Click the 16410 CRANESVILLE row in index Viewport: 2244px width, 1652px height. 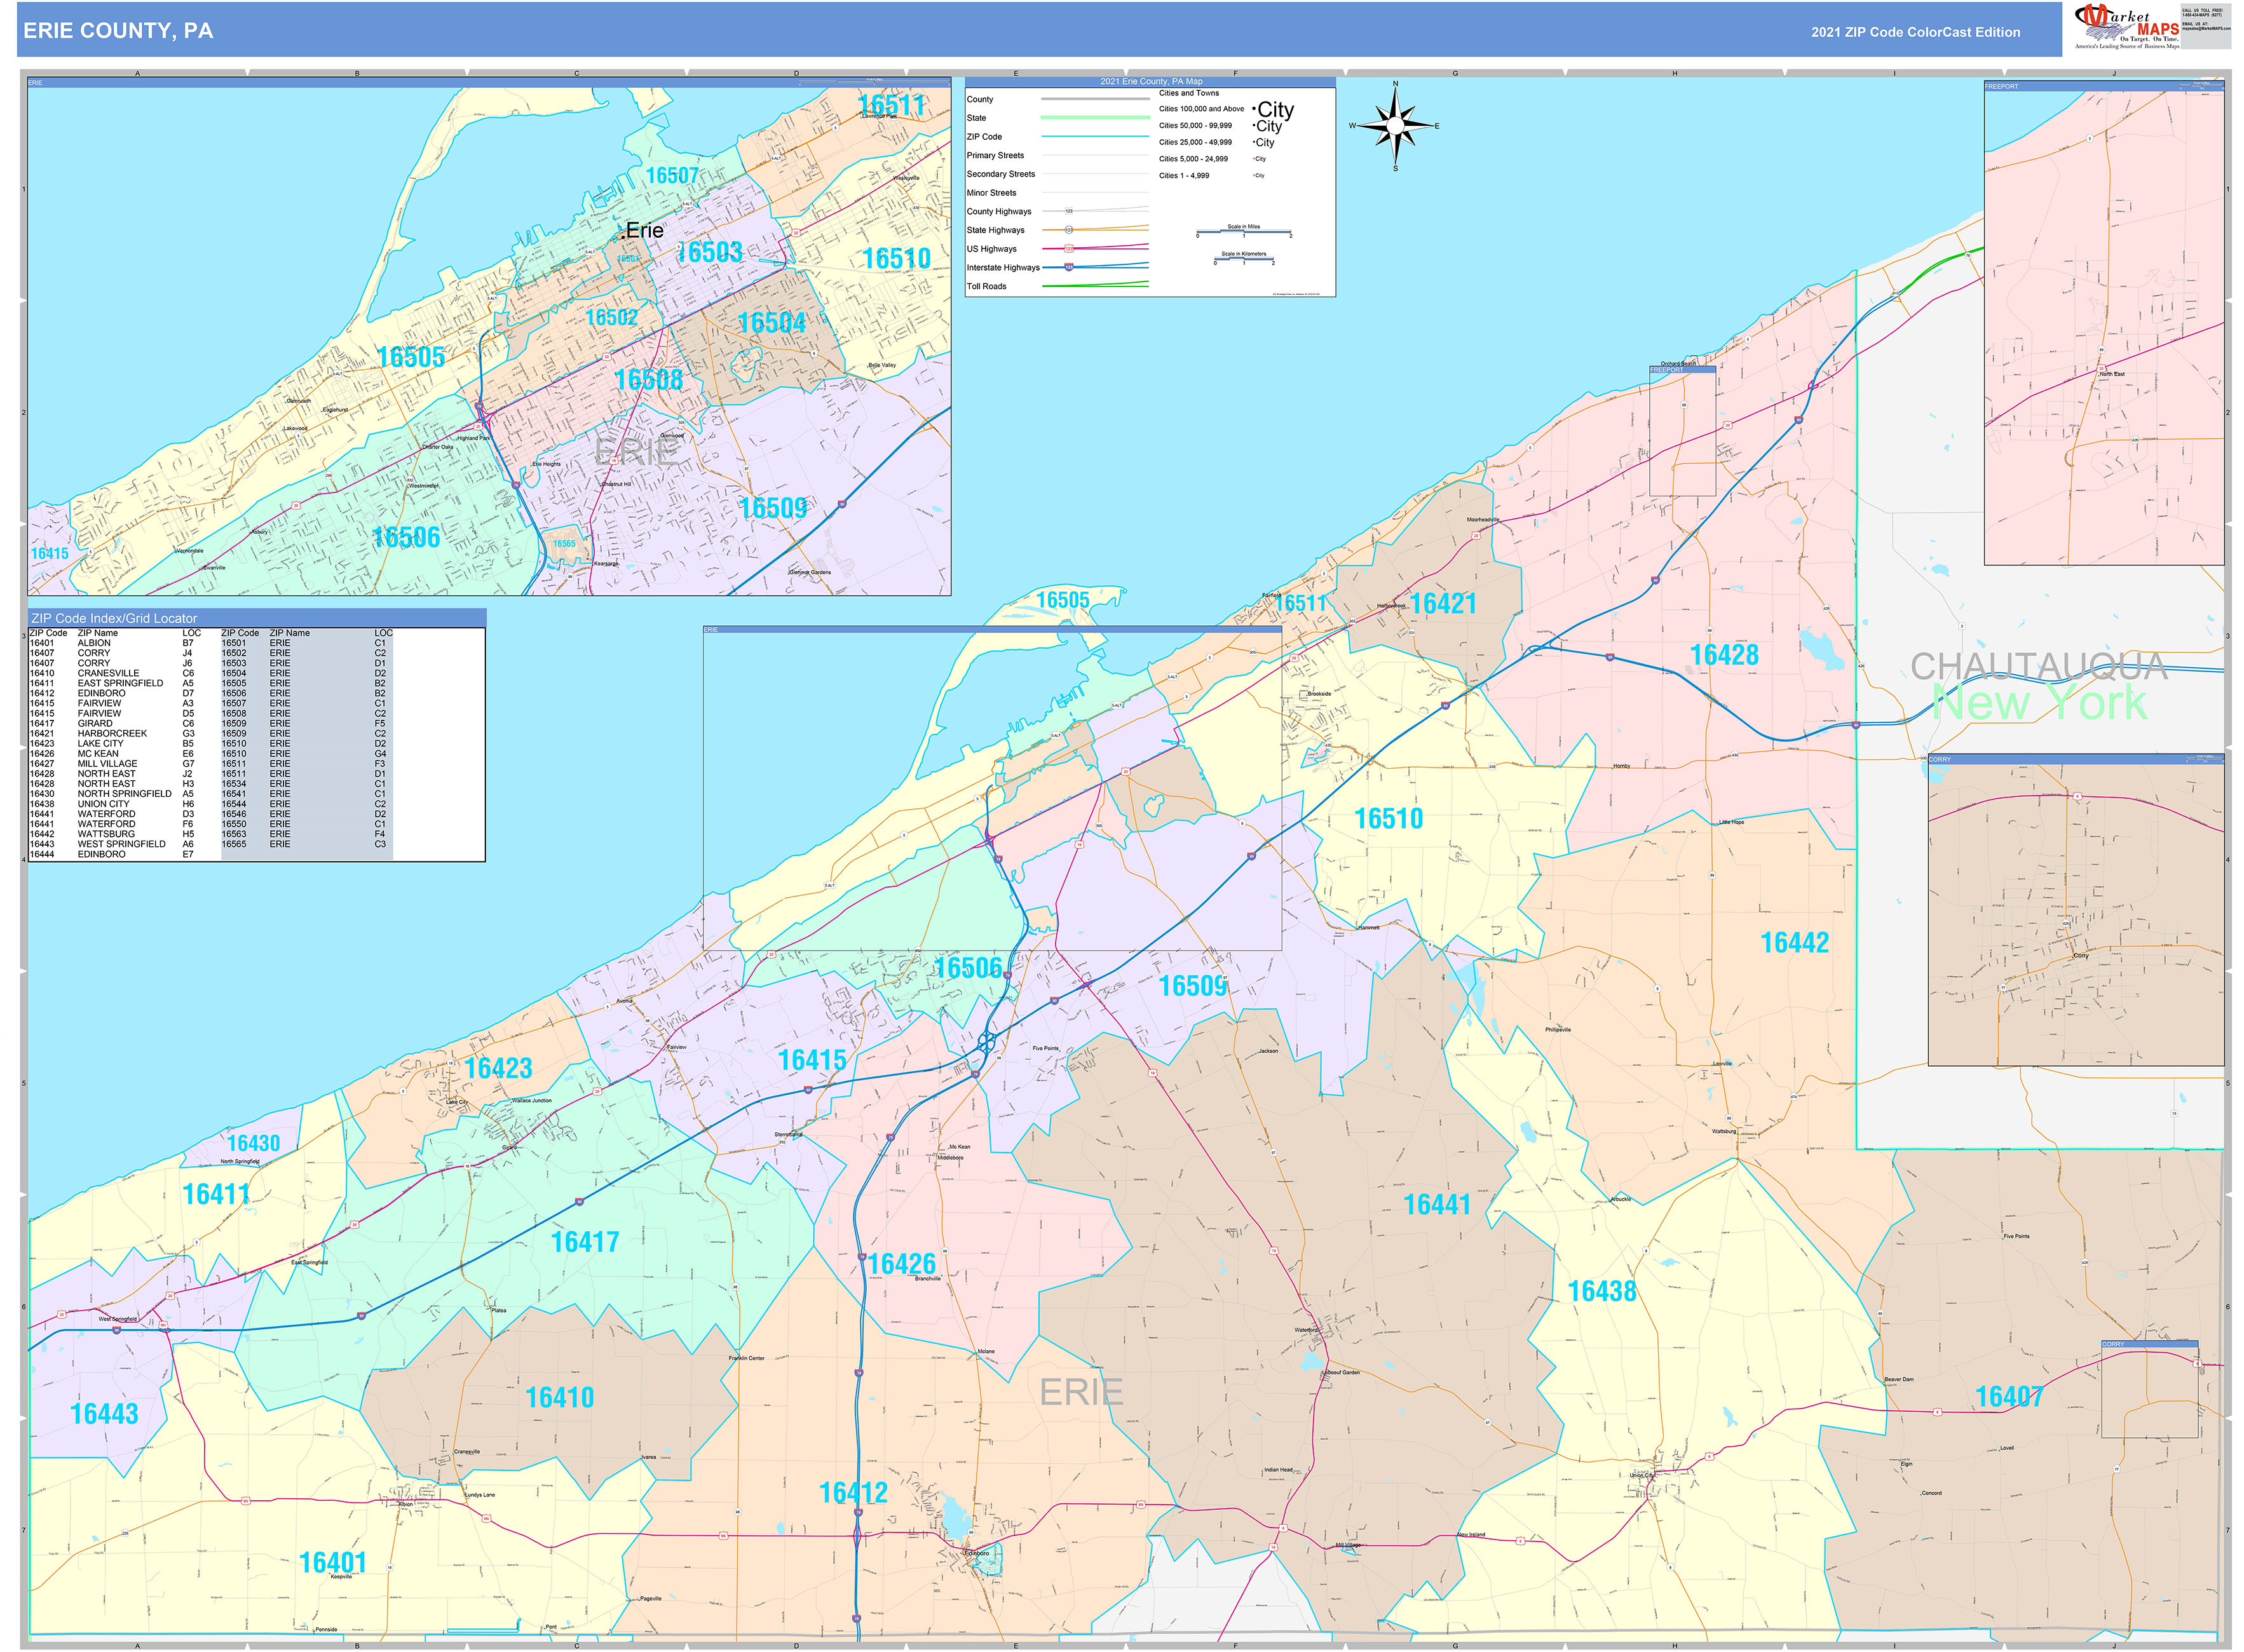pos(113,673)
